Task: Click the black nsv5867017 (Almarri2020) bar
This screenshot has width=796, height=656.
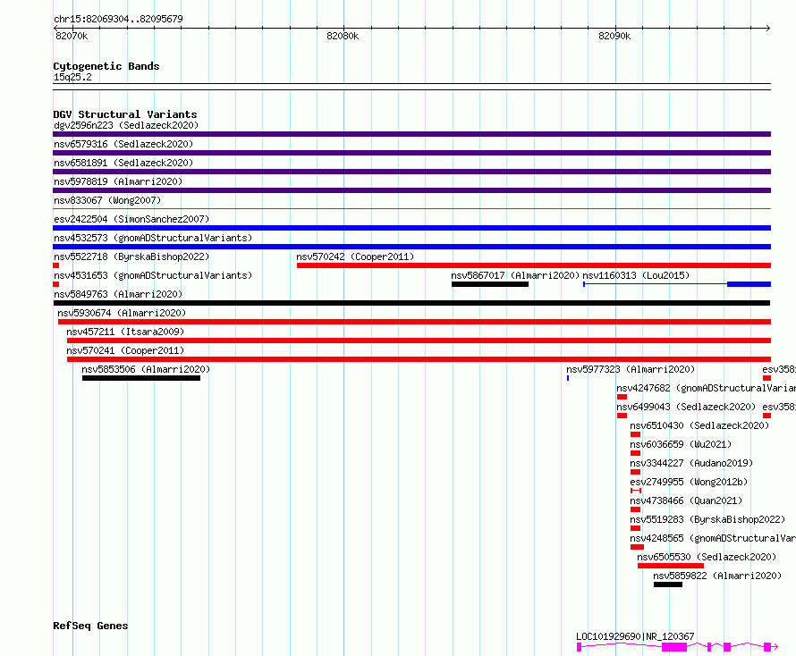Action: [x=490, y=284]
